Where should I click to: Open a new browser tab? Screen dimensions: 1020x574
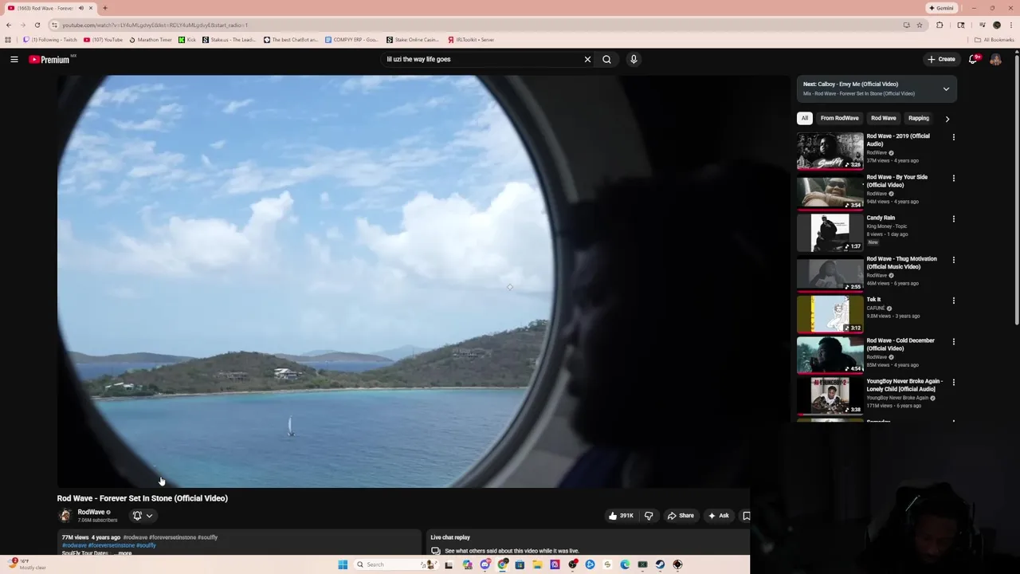pyautogui.click(x=104, y=8)
